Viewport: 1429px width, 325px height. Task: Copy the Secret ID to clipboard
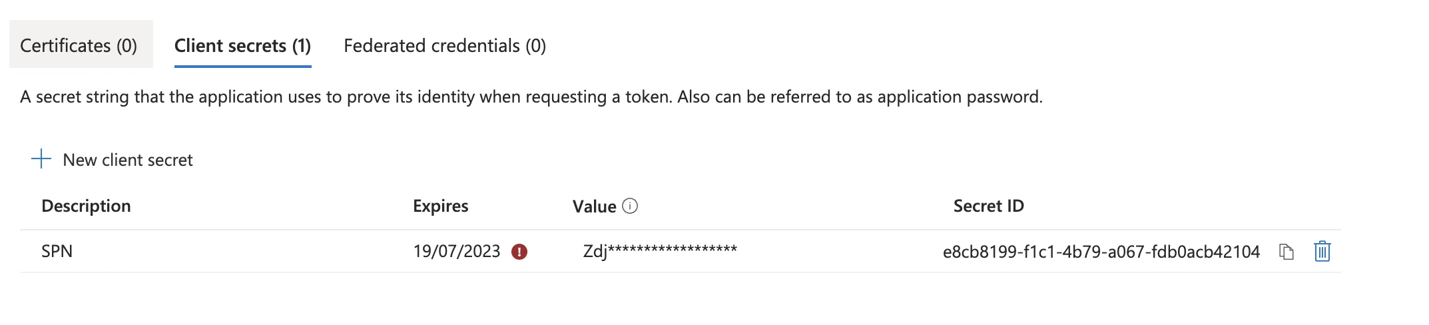pos(1286,252)
